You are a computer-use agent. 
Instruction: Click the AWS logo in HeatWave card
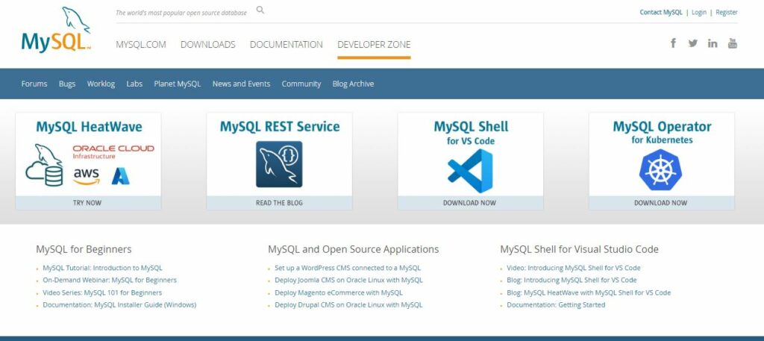pos(87,176)
